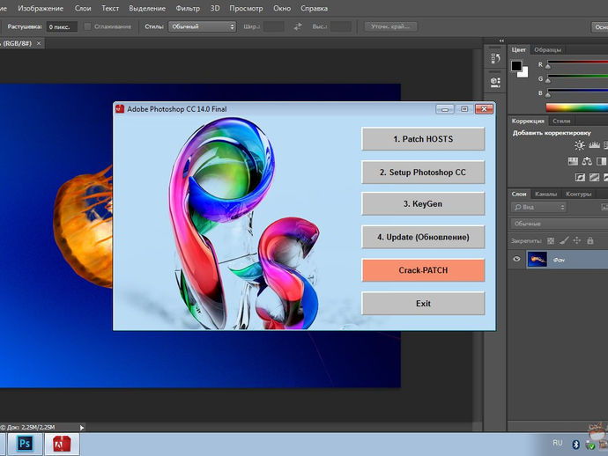Image resolution: width=608 pixels, height=456 pixels.
Task: Click the installer window title bar icon
Action: click(x=120, y=109)
